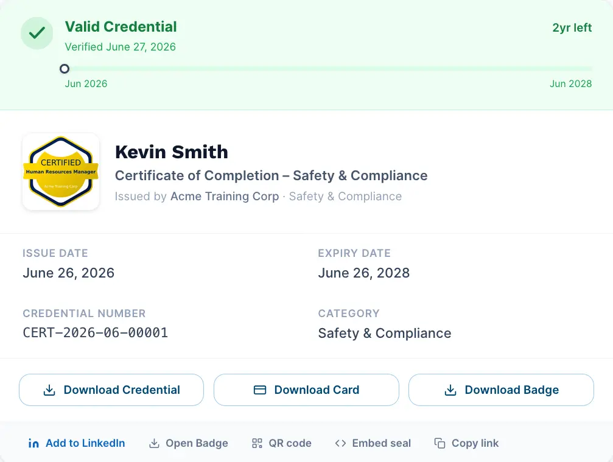Click the validity timeline marker circle
613x462 pixels.
click(65, 69)
